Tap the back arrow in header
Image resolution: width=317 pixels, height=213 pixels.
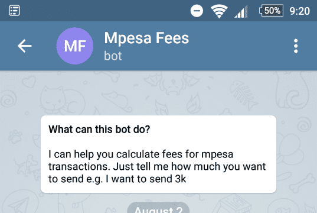coord(24,46)
